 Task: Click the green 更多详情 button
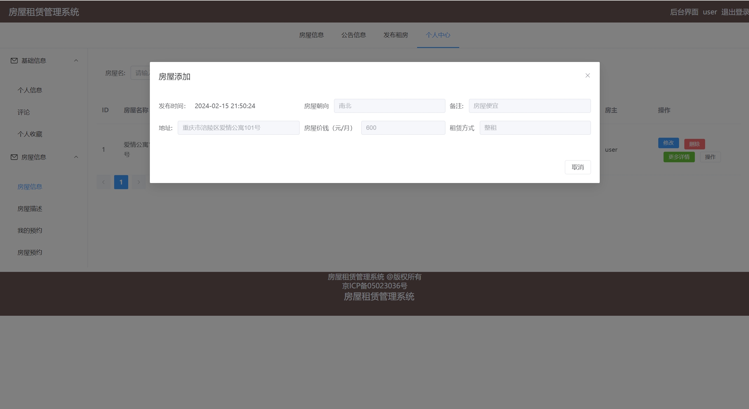point(679,157)
